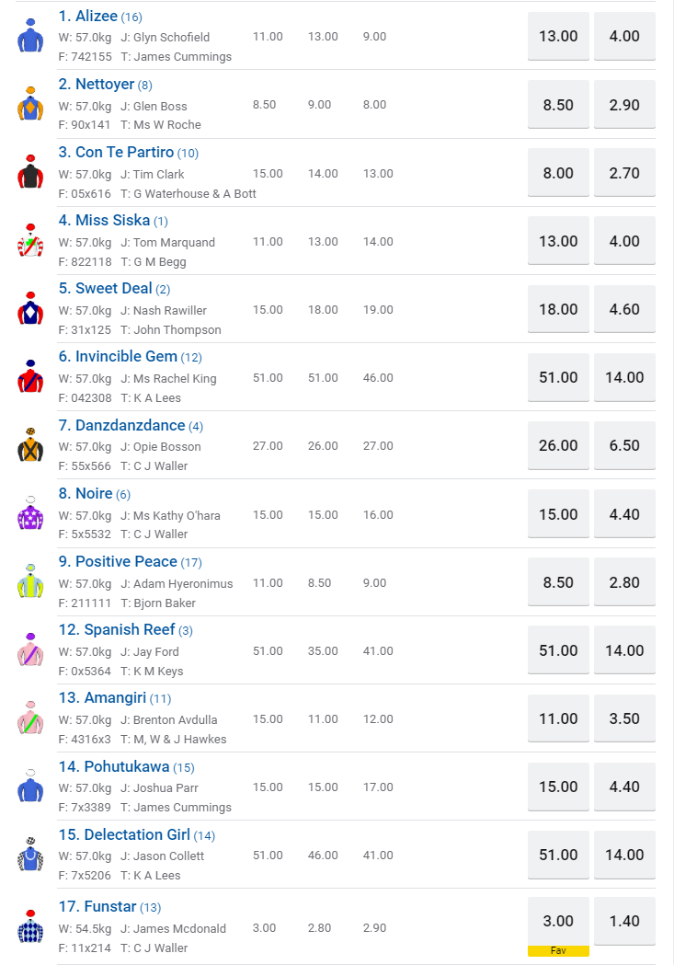Select Funstar win odds 3.00

558,921
